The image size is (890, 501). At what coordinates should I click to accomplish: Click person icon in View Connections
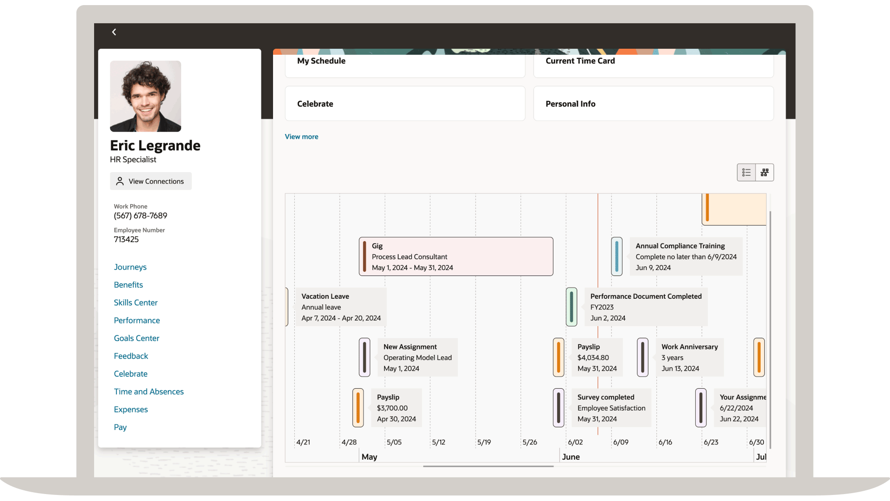point(120,181)
